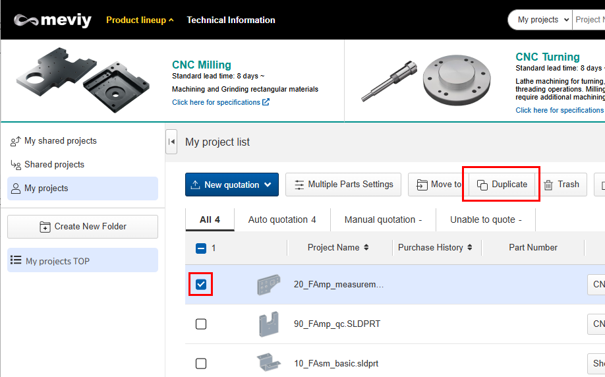Click the meviy logo

click(x=53, y=20)
